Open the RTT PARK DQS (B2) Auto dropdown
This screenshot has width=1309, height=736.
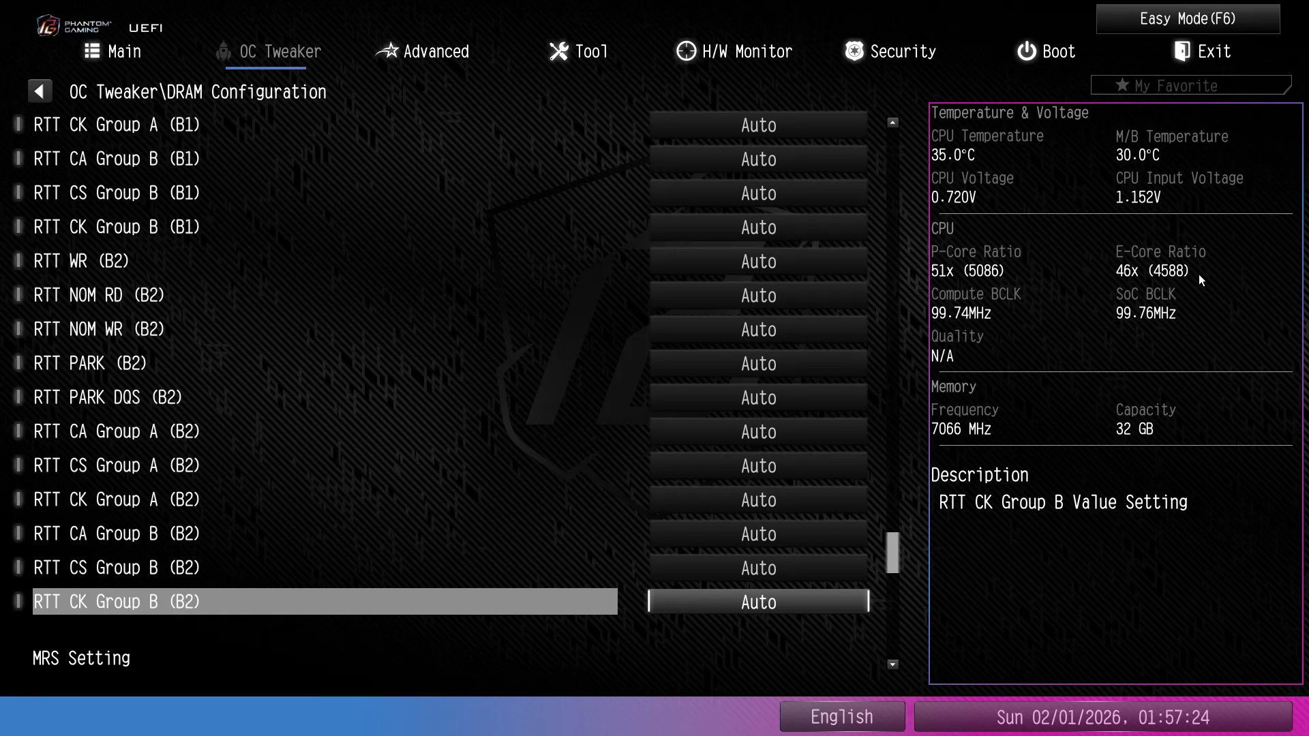click(x=758, y=398)
